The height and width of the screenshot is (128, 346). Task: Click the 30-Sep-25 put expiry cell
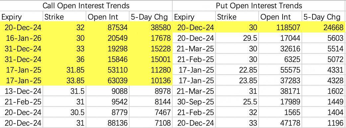[x=194, y=102]
